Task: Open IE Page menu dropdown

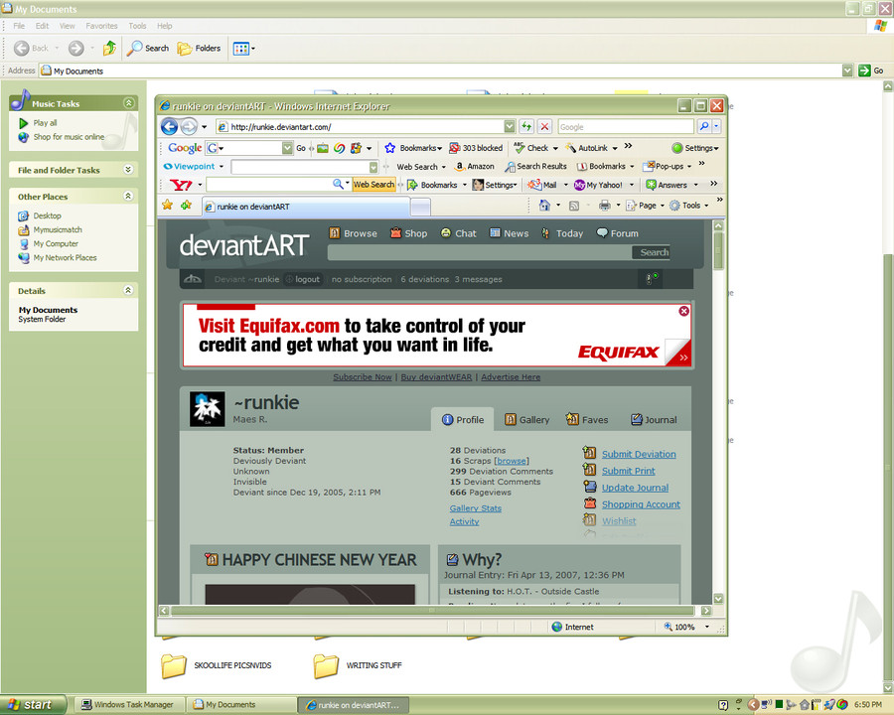Action: [x=646, y=206]
